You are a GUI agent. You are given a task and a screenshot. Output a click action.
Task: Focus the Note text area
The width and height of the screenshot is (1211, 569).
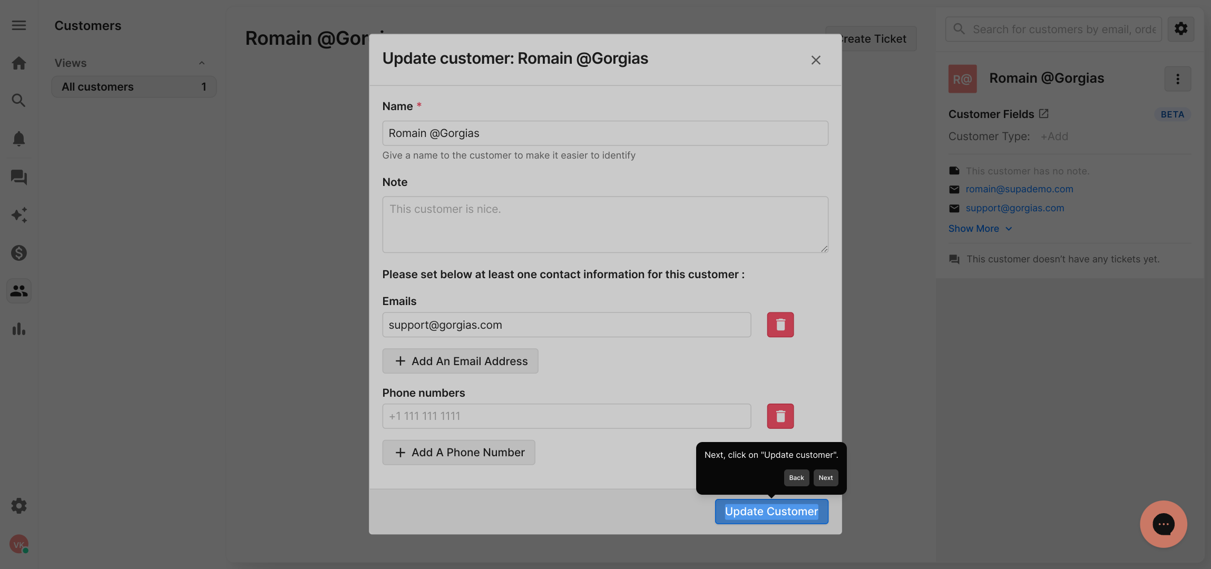[605, 224]
